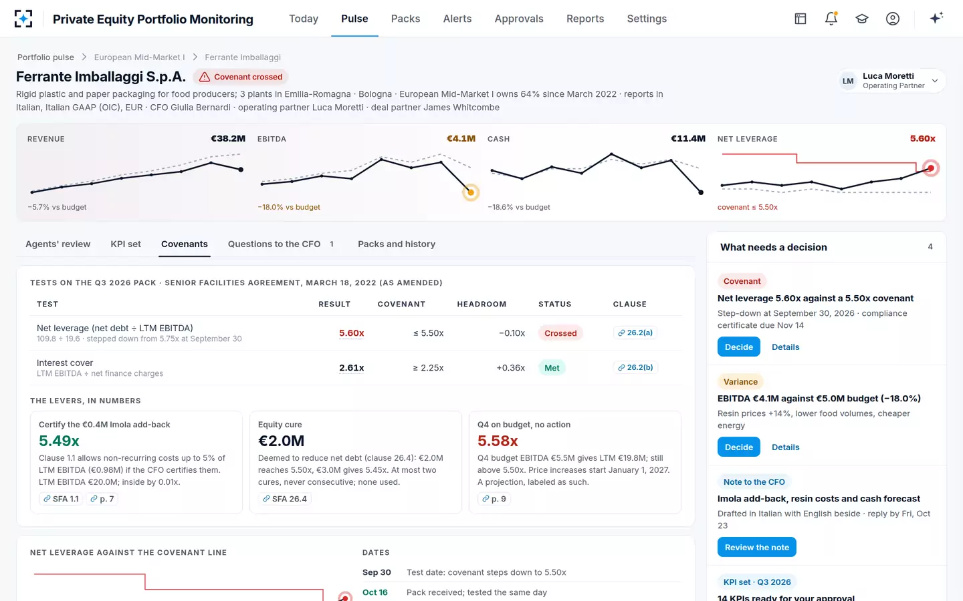Launch the AI sparkle assistant
This screenshot has height=601, width=963.
(936, 18)
